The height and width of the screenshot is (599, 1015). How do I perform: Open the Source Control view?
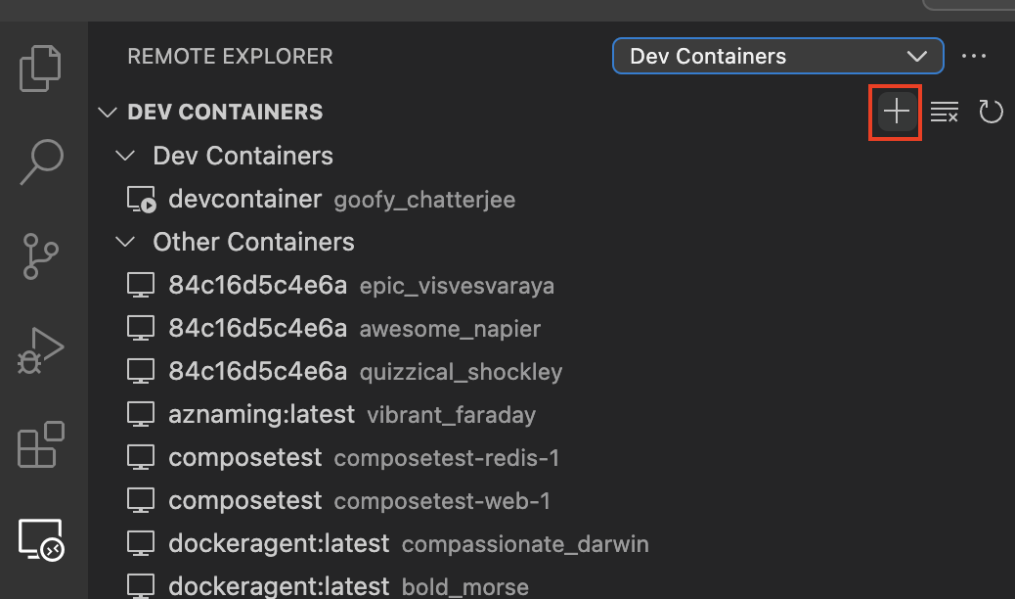coord(39,256)
